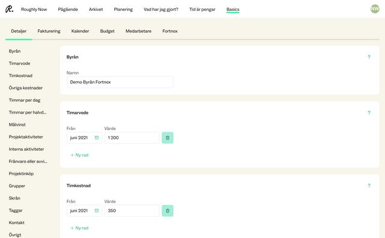
Task: Jump to Grupper in the sidebar
Action: pos(17,186)
